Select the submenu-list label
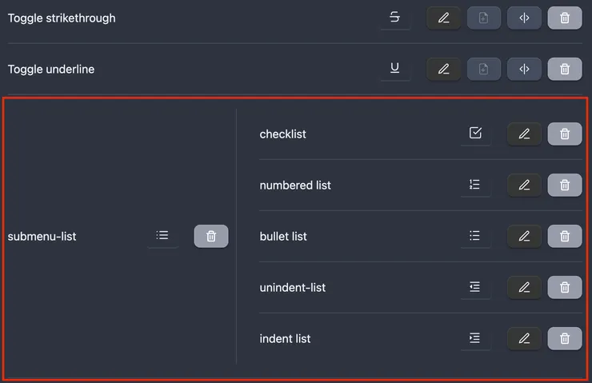This screenshot has width=592, height=383. point(42,236)
